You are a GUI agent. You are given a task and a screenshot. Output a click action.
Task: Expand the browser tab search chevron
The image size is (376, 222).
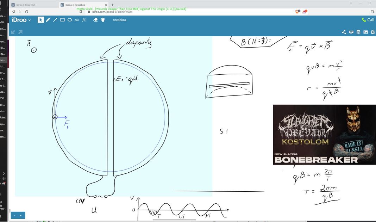351,3
